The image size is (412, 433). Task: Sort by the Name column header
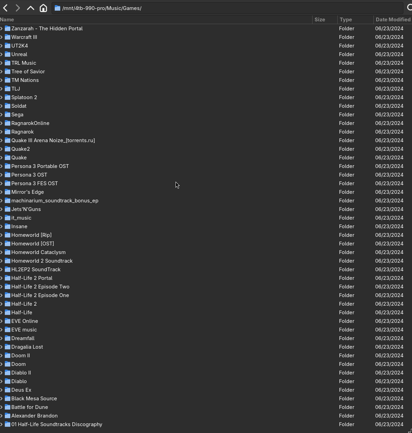[156, 20]
